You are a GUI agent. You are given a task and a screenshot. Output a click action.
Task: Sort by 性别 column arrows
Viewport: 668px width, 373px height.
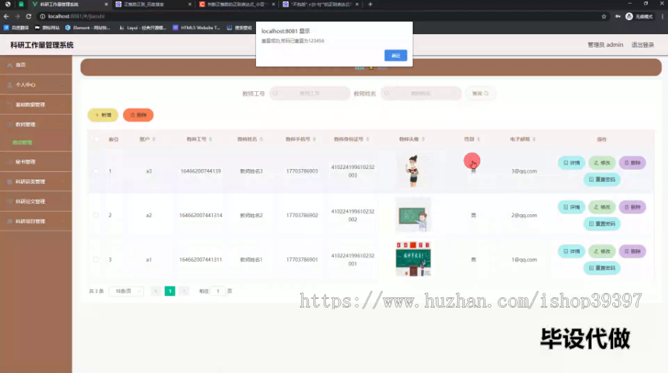coord(479,139)
